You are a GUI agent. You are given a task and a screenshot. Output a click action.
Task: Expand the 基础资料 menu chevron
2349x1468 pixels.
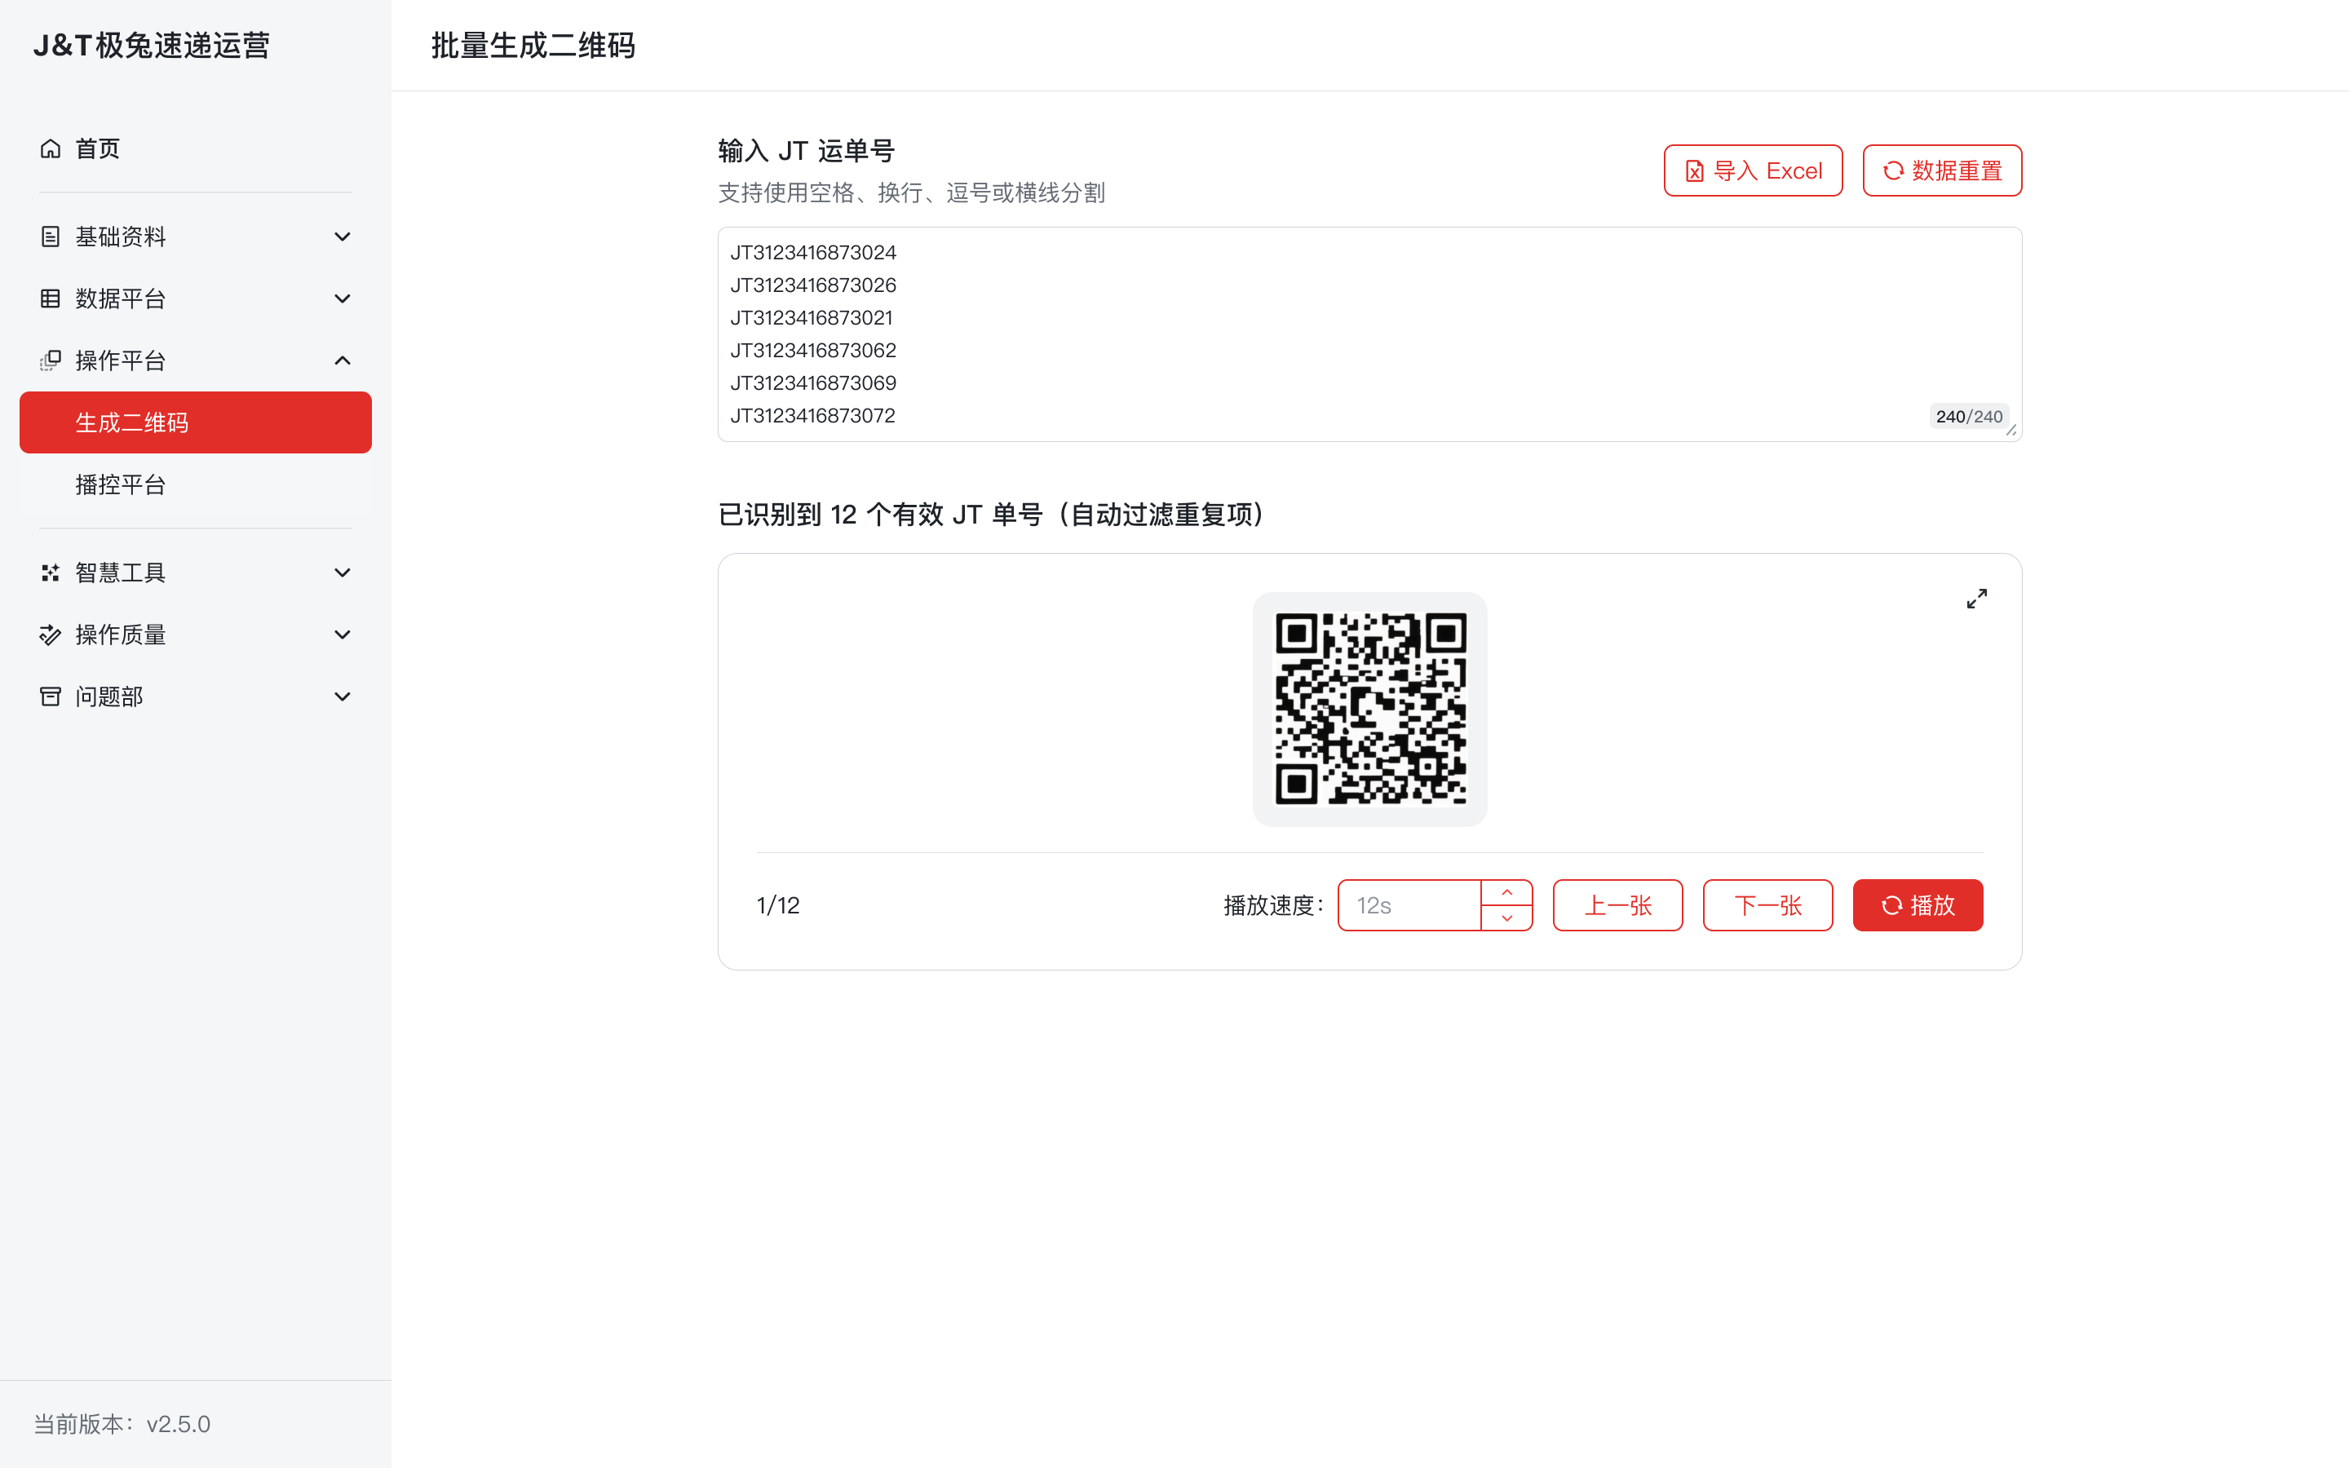(342, 237)
